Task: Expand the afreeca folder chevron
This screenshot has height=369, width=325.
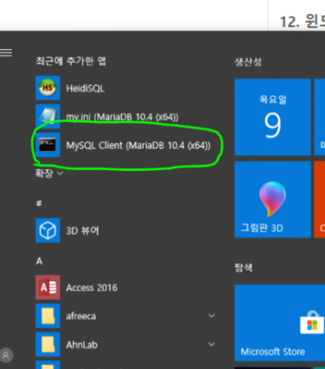Action: point(211,316)
